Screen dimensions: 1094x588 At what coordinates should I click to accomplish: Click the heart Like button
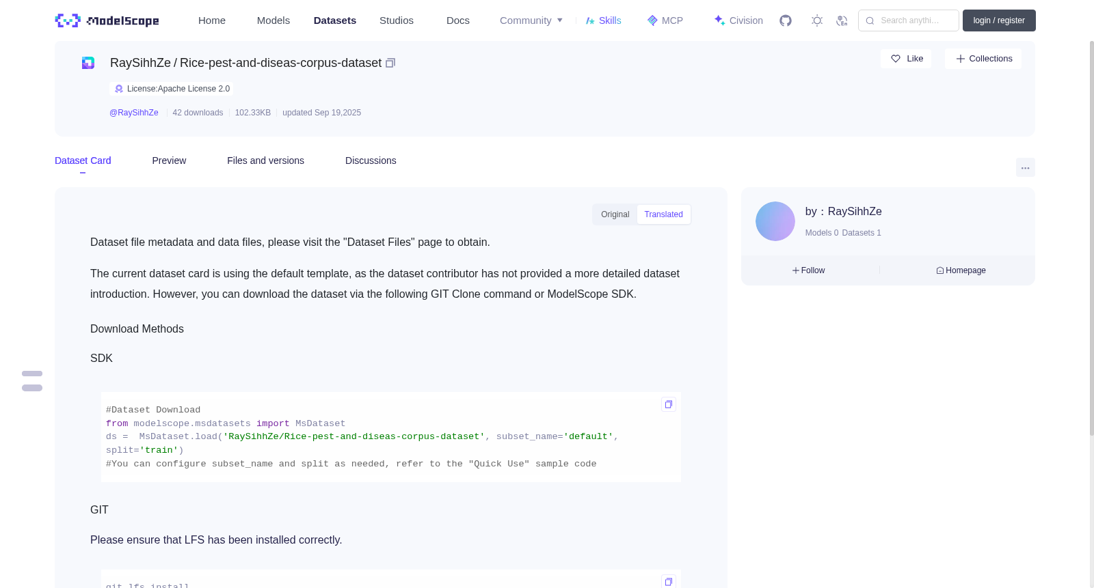click(906, 59)
